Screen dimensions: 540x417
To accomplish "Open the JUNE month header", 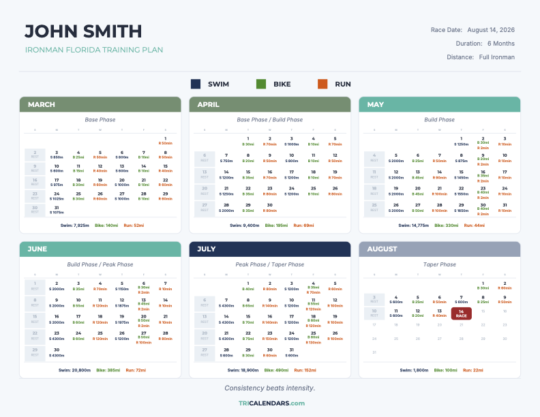I will pyautogui.click(x=100, y=249).
